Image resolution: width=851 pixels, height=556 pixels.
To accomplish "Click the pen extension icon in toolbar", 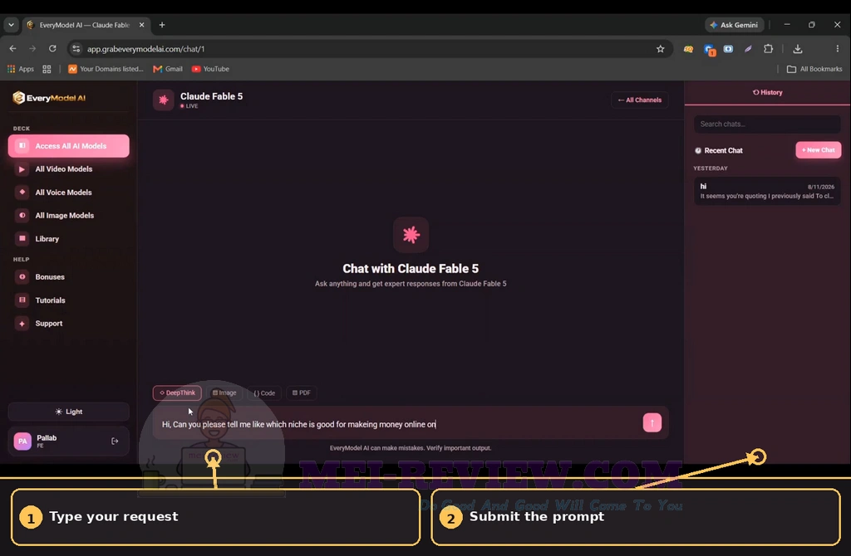I will [x=748, y=49].
